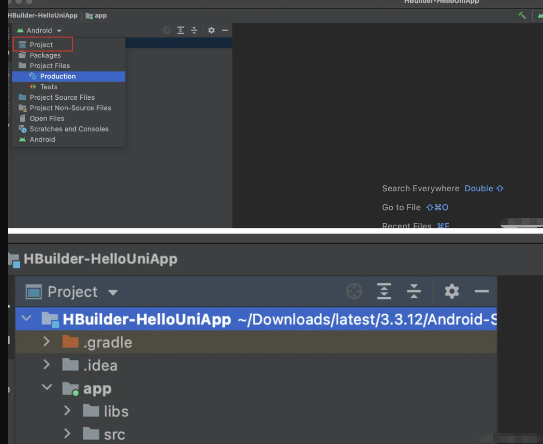Collapse the app module folder
The width and height of the screenshot is (543, 444).
47,387
